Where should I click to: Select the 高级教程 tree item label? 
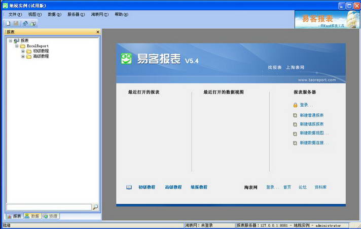coord(41,57)
